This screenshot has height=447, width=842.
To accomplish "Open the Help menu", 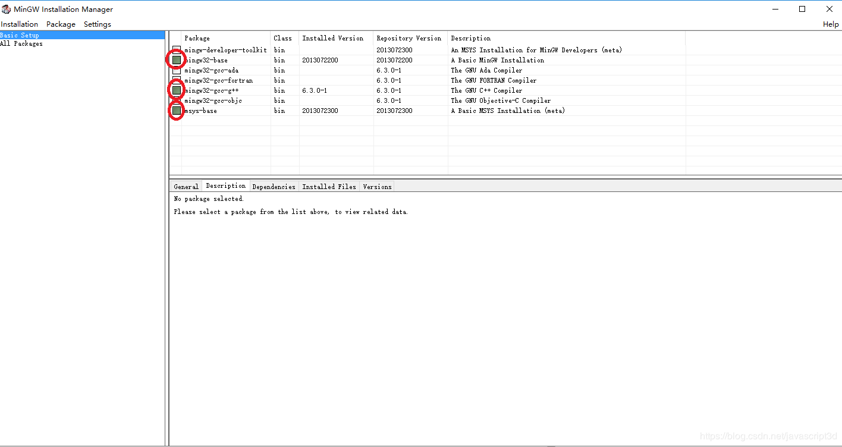I will (831, 24).
